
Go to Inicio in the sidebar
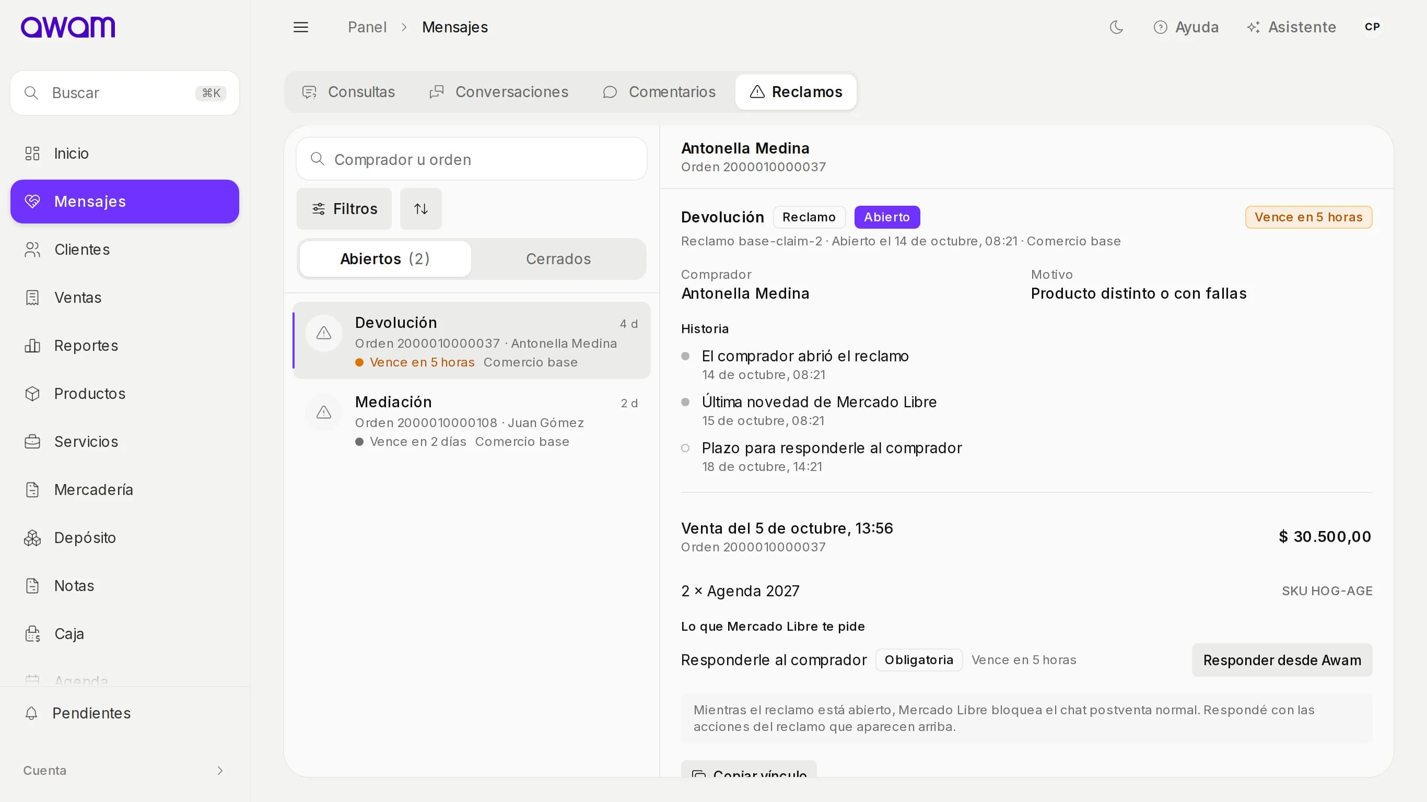[125, 154]
